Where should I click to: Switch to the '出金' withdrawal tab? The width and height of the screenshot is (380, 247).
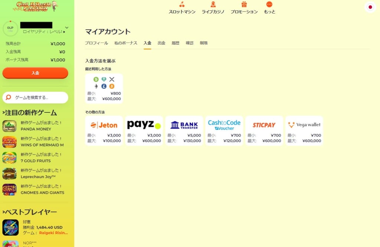(x=161, y=43)
